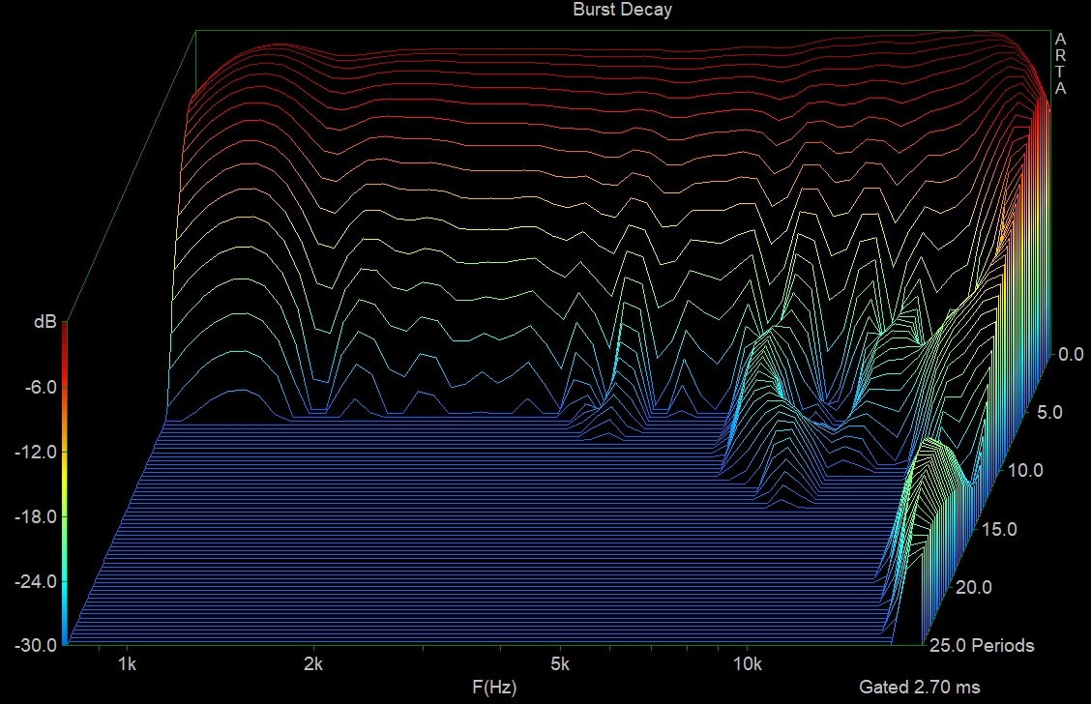Pick the 0.0 periods axis marker
1091x704 pixels.
(x=1071, y=355)
